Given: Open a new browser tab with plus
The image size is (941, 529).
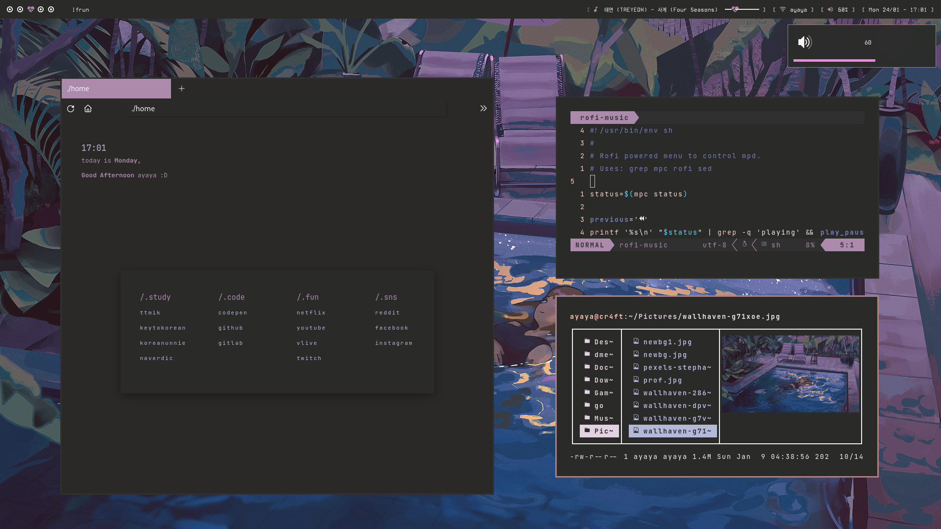Looking at the screenshot, I should pos(181,89).
